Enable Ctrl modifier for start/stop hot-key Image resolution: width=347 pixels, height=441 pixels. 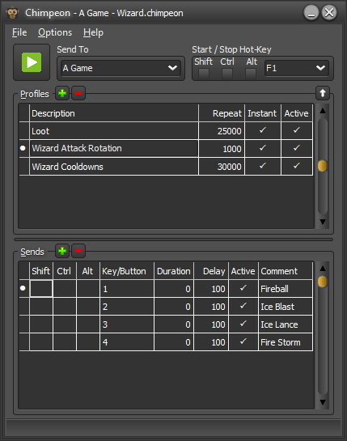[x=227, y=74]
